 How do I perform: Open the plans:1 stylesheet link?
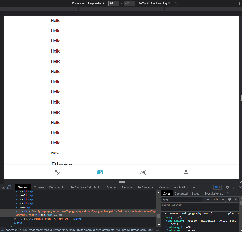[x=233, y=213]
